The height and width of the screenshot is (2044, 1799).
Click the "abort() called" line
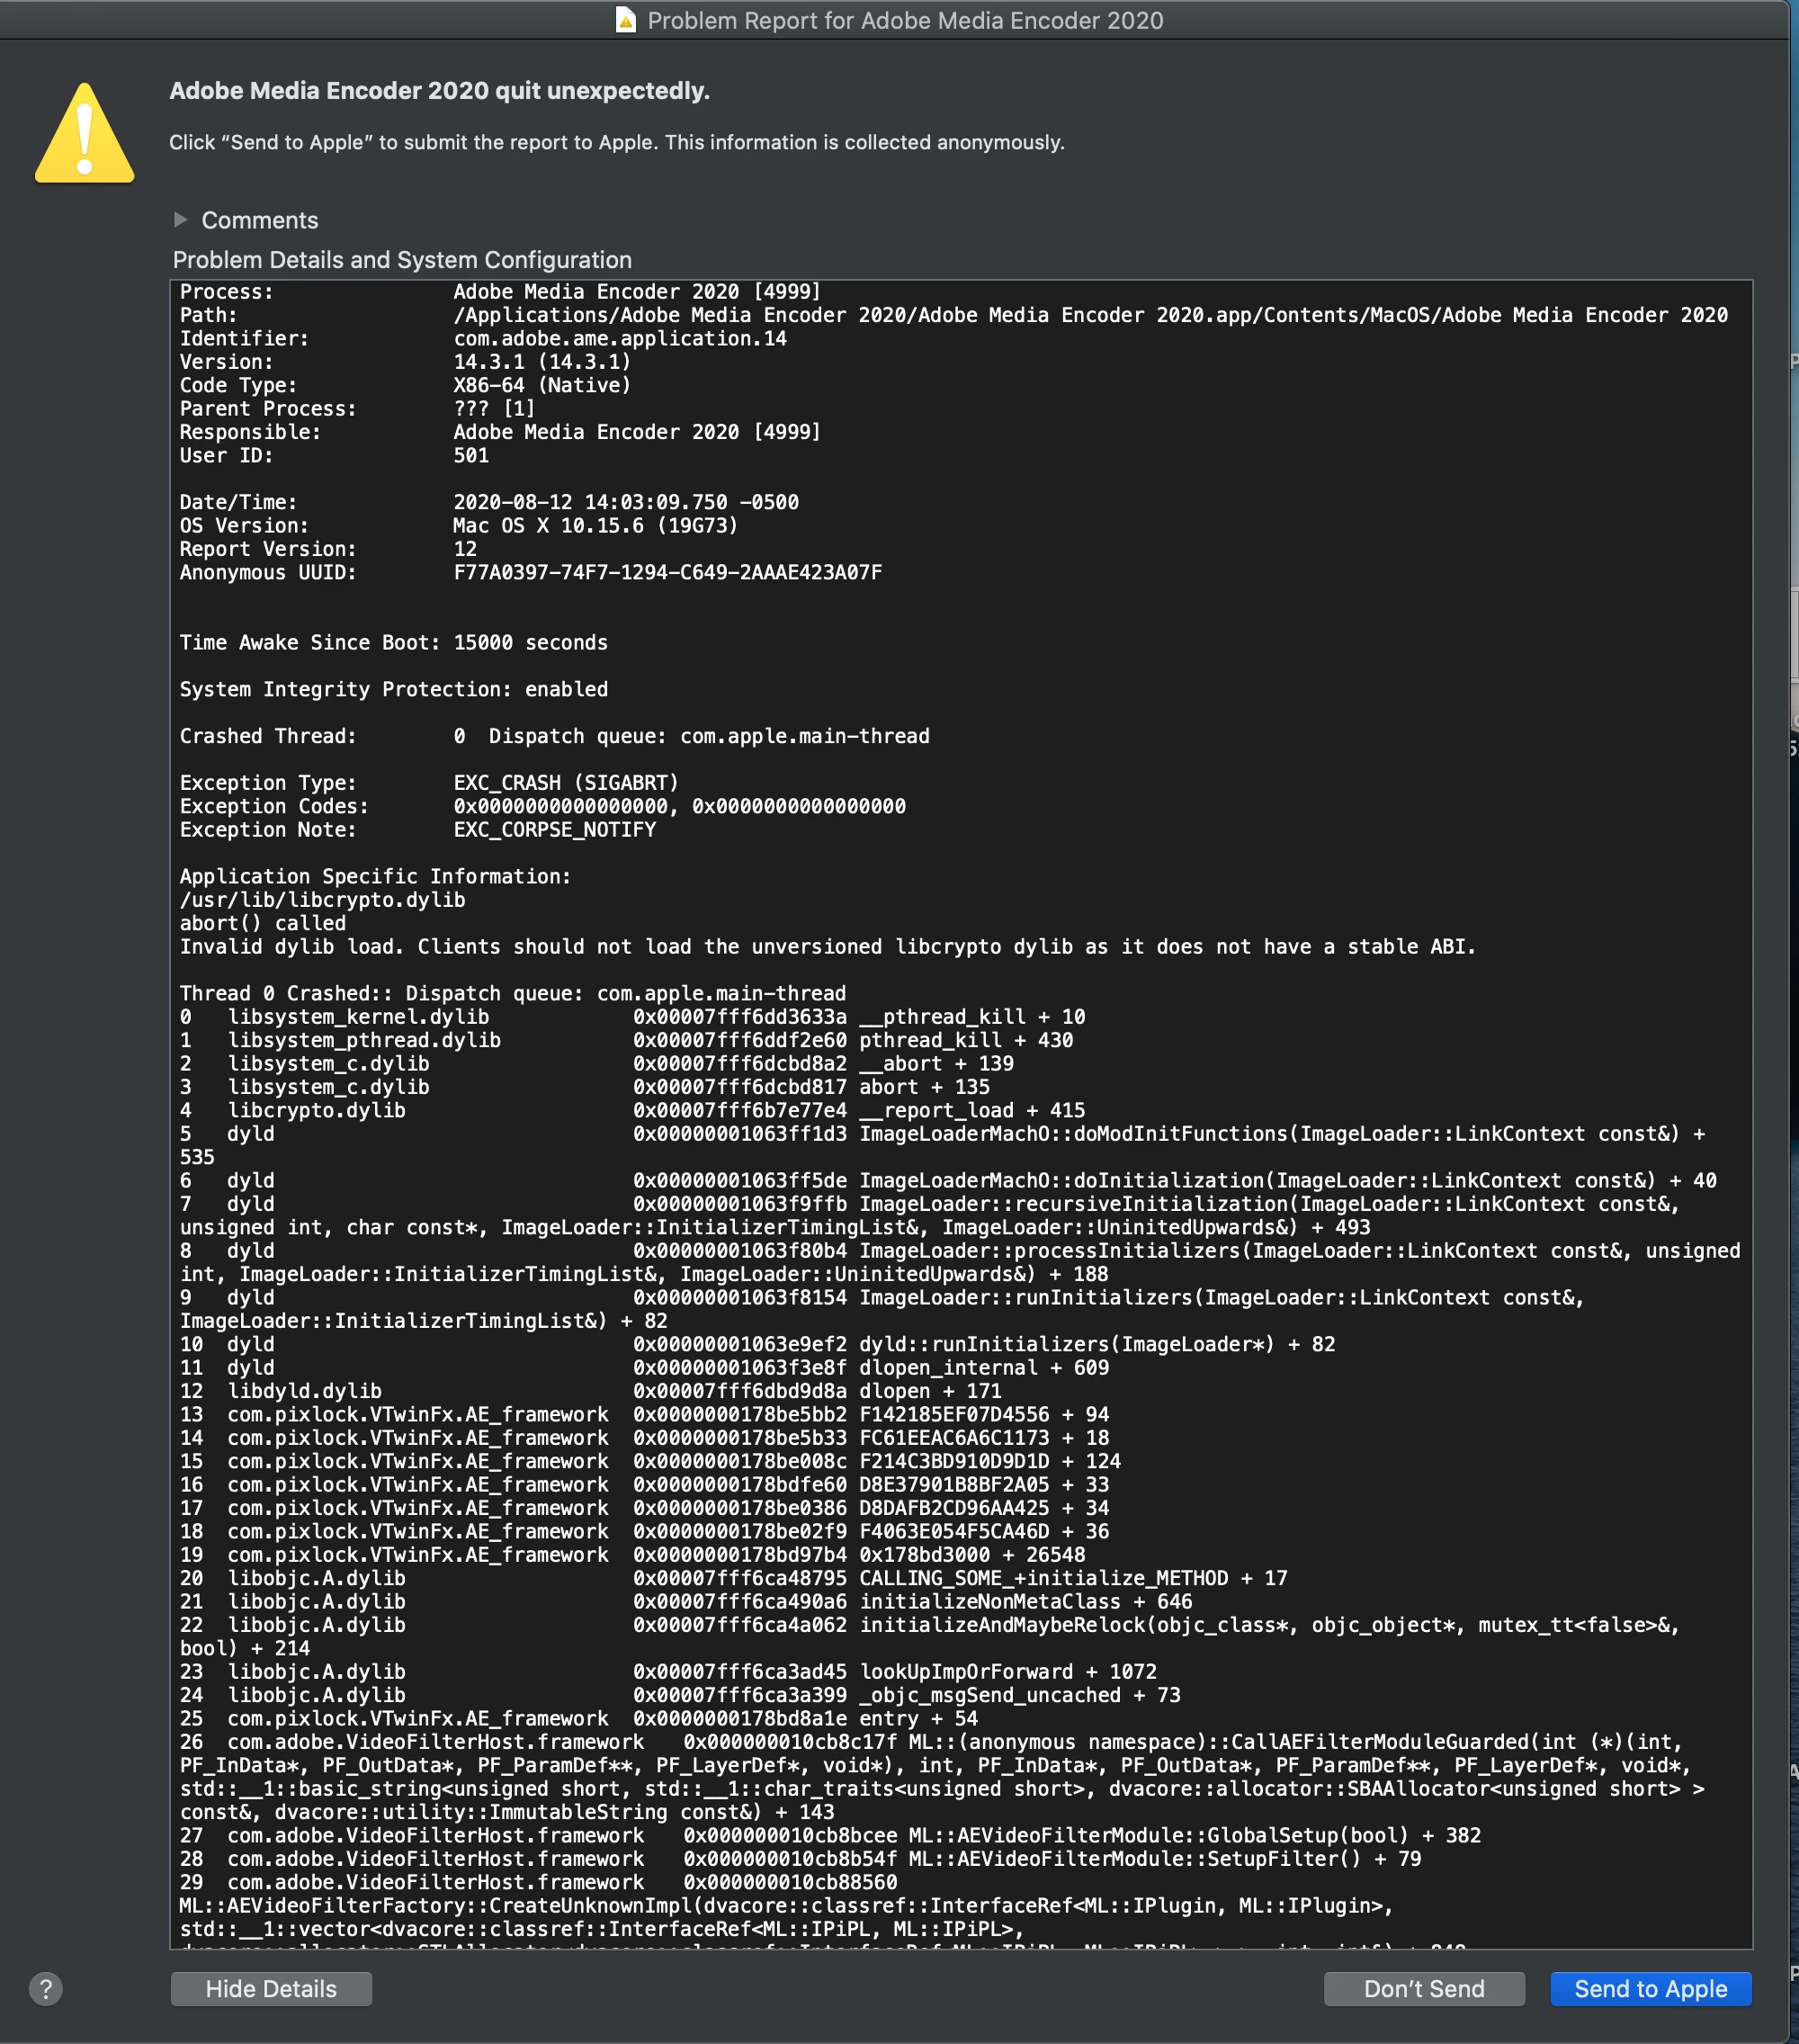click(x=262, y=923)
